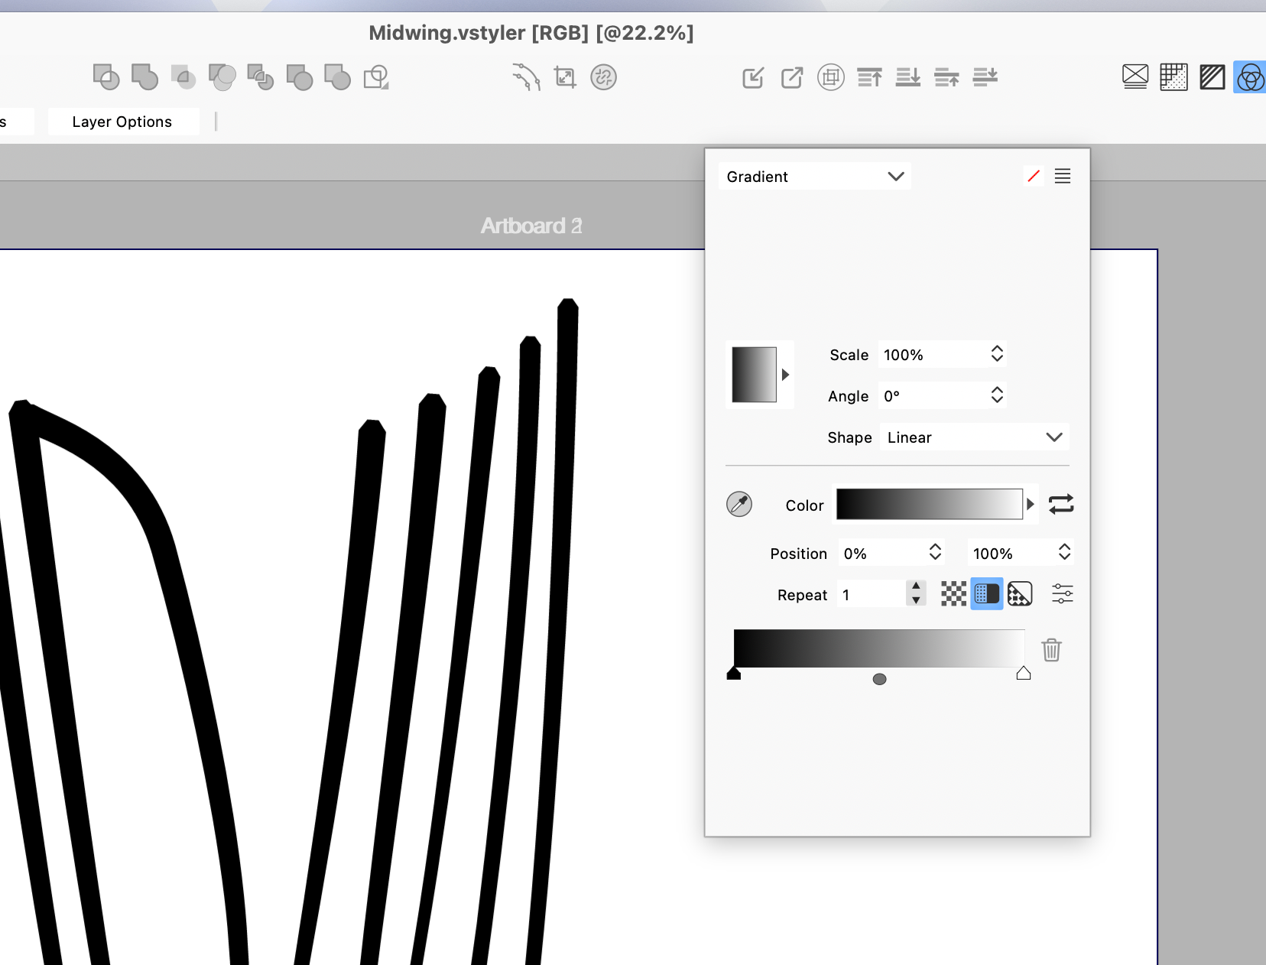
Task: Delete the selected gradient stop via trash icon
Action: [x=1051, y=650]
